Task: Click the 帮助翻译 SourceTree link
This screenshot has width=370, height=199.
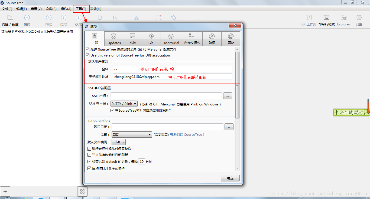Action: coord(187,135)
